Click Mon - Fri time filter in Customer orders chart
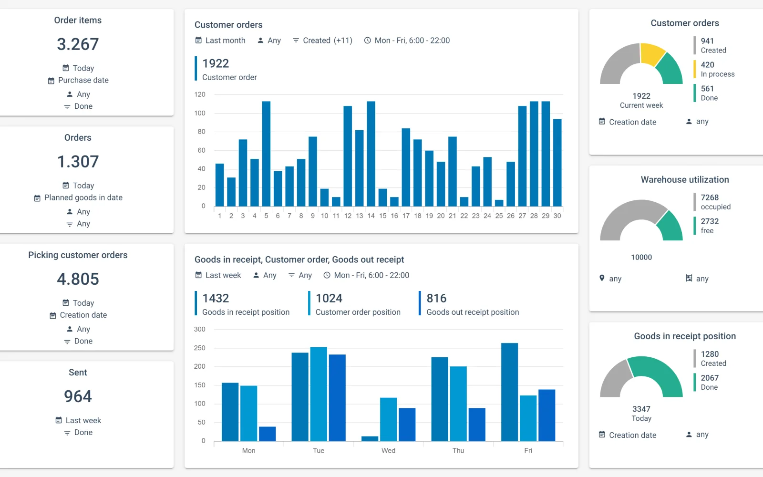Image resolution: width=763 pixels, height=477 pixels. click(x=407, y=41)
